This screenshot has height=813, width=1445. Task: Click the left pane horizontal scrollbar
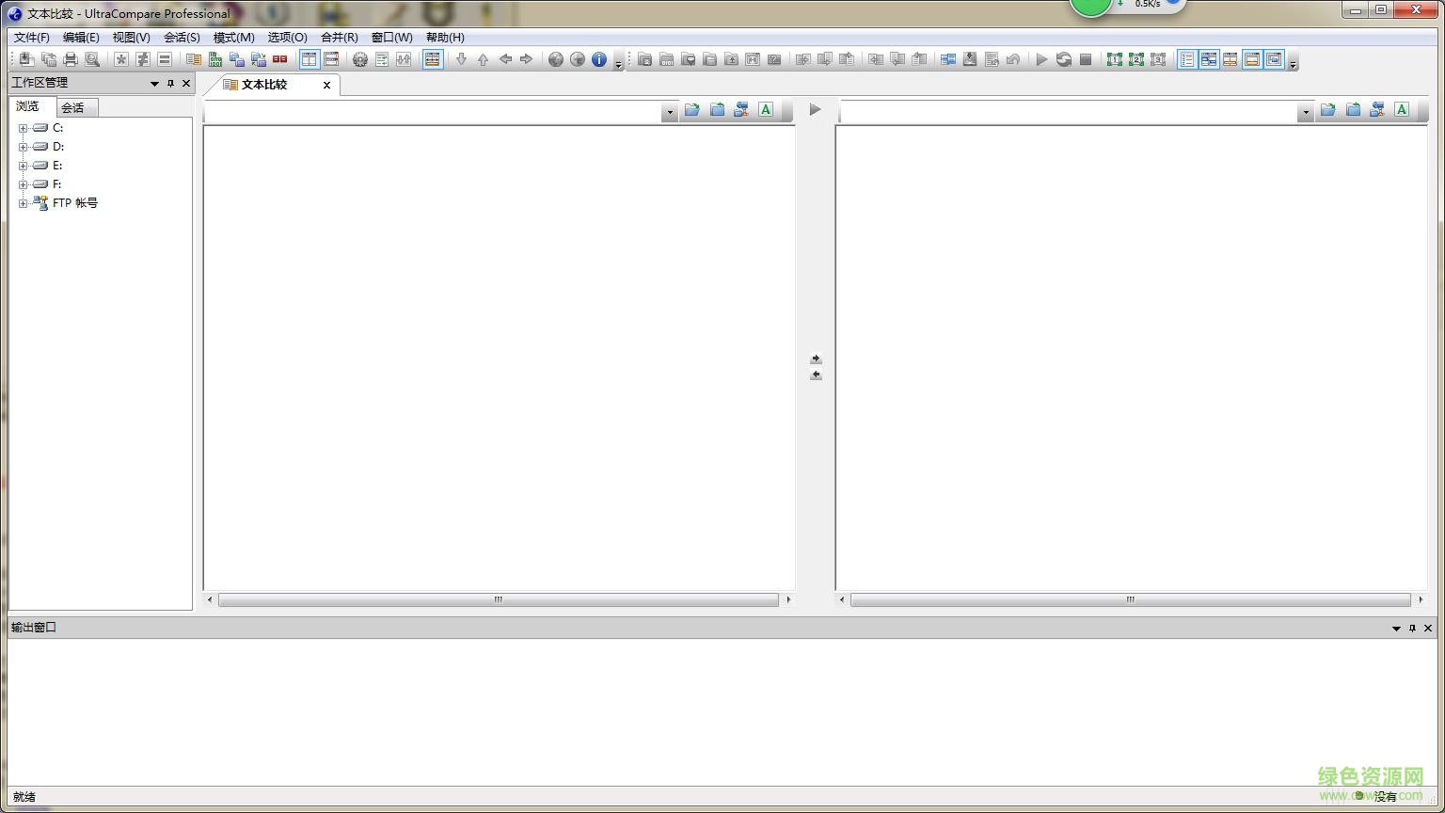(498, 599)
